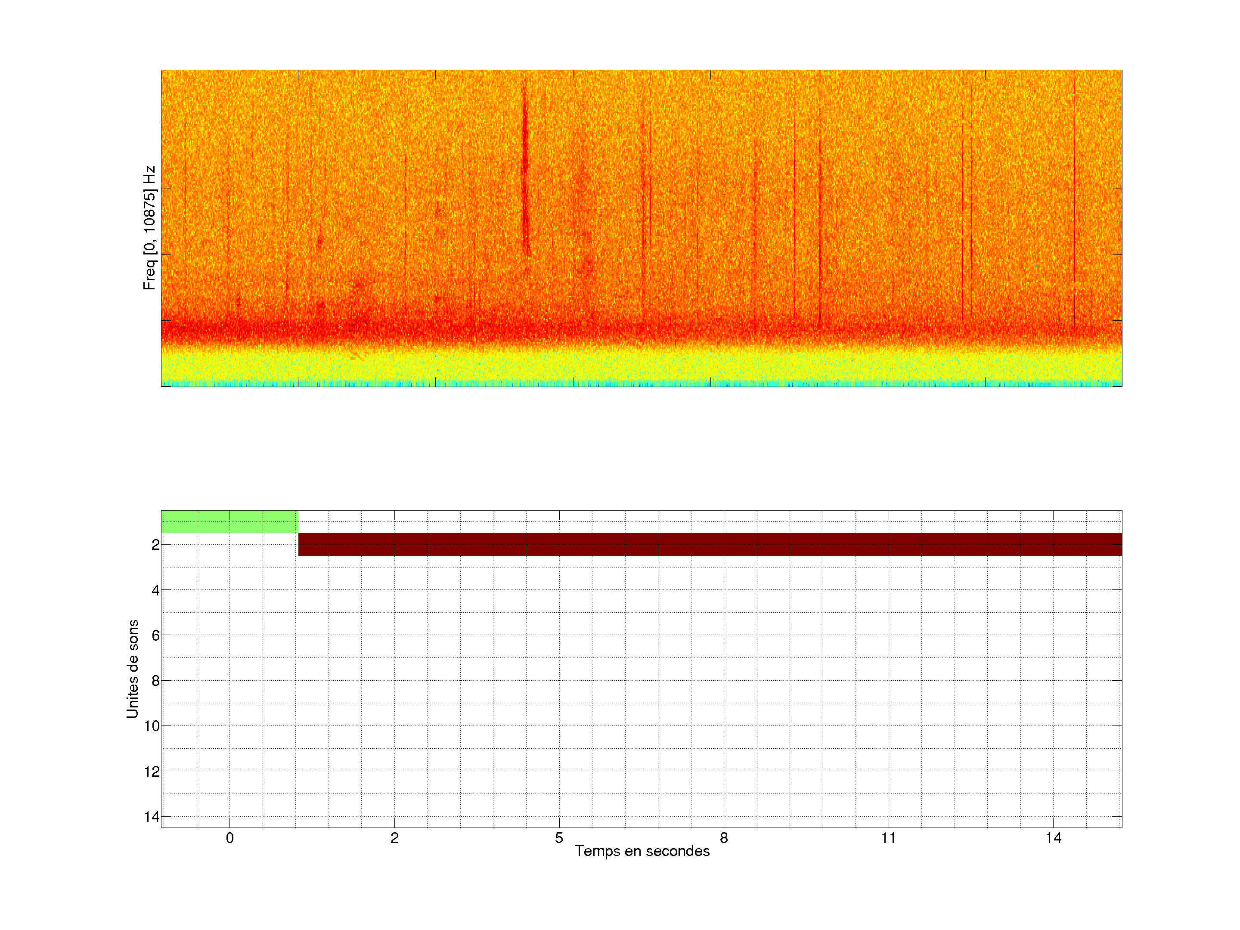The image size is (1240, 930).
Task: Click the cyan strip along the spectrogram's bottom edge
Action: (641, 384)
